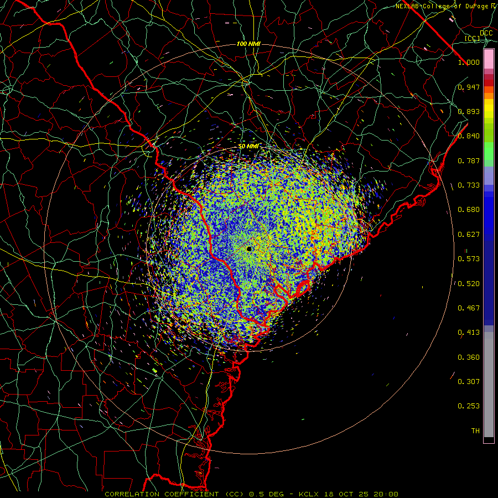The width and height of the screenshot is (498, 498).
Task: Click the gray segment of color bar
Action: 489,385
